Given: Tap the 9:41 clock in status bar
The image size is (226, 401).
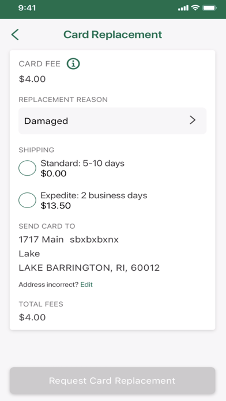Looking at the screenshot, I should click(27, 8).
